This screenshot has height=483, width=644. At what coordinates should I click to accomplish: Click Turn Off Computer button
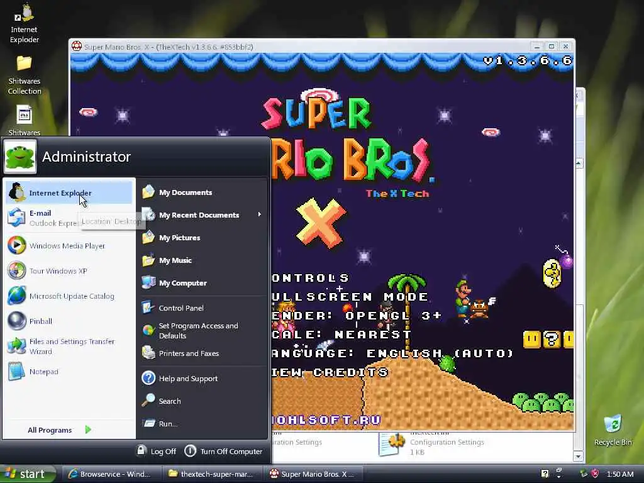pos(223,451)
